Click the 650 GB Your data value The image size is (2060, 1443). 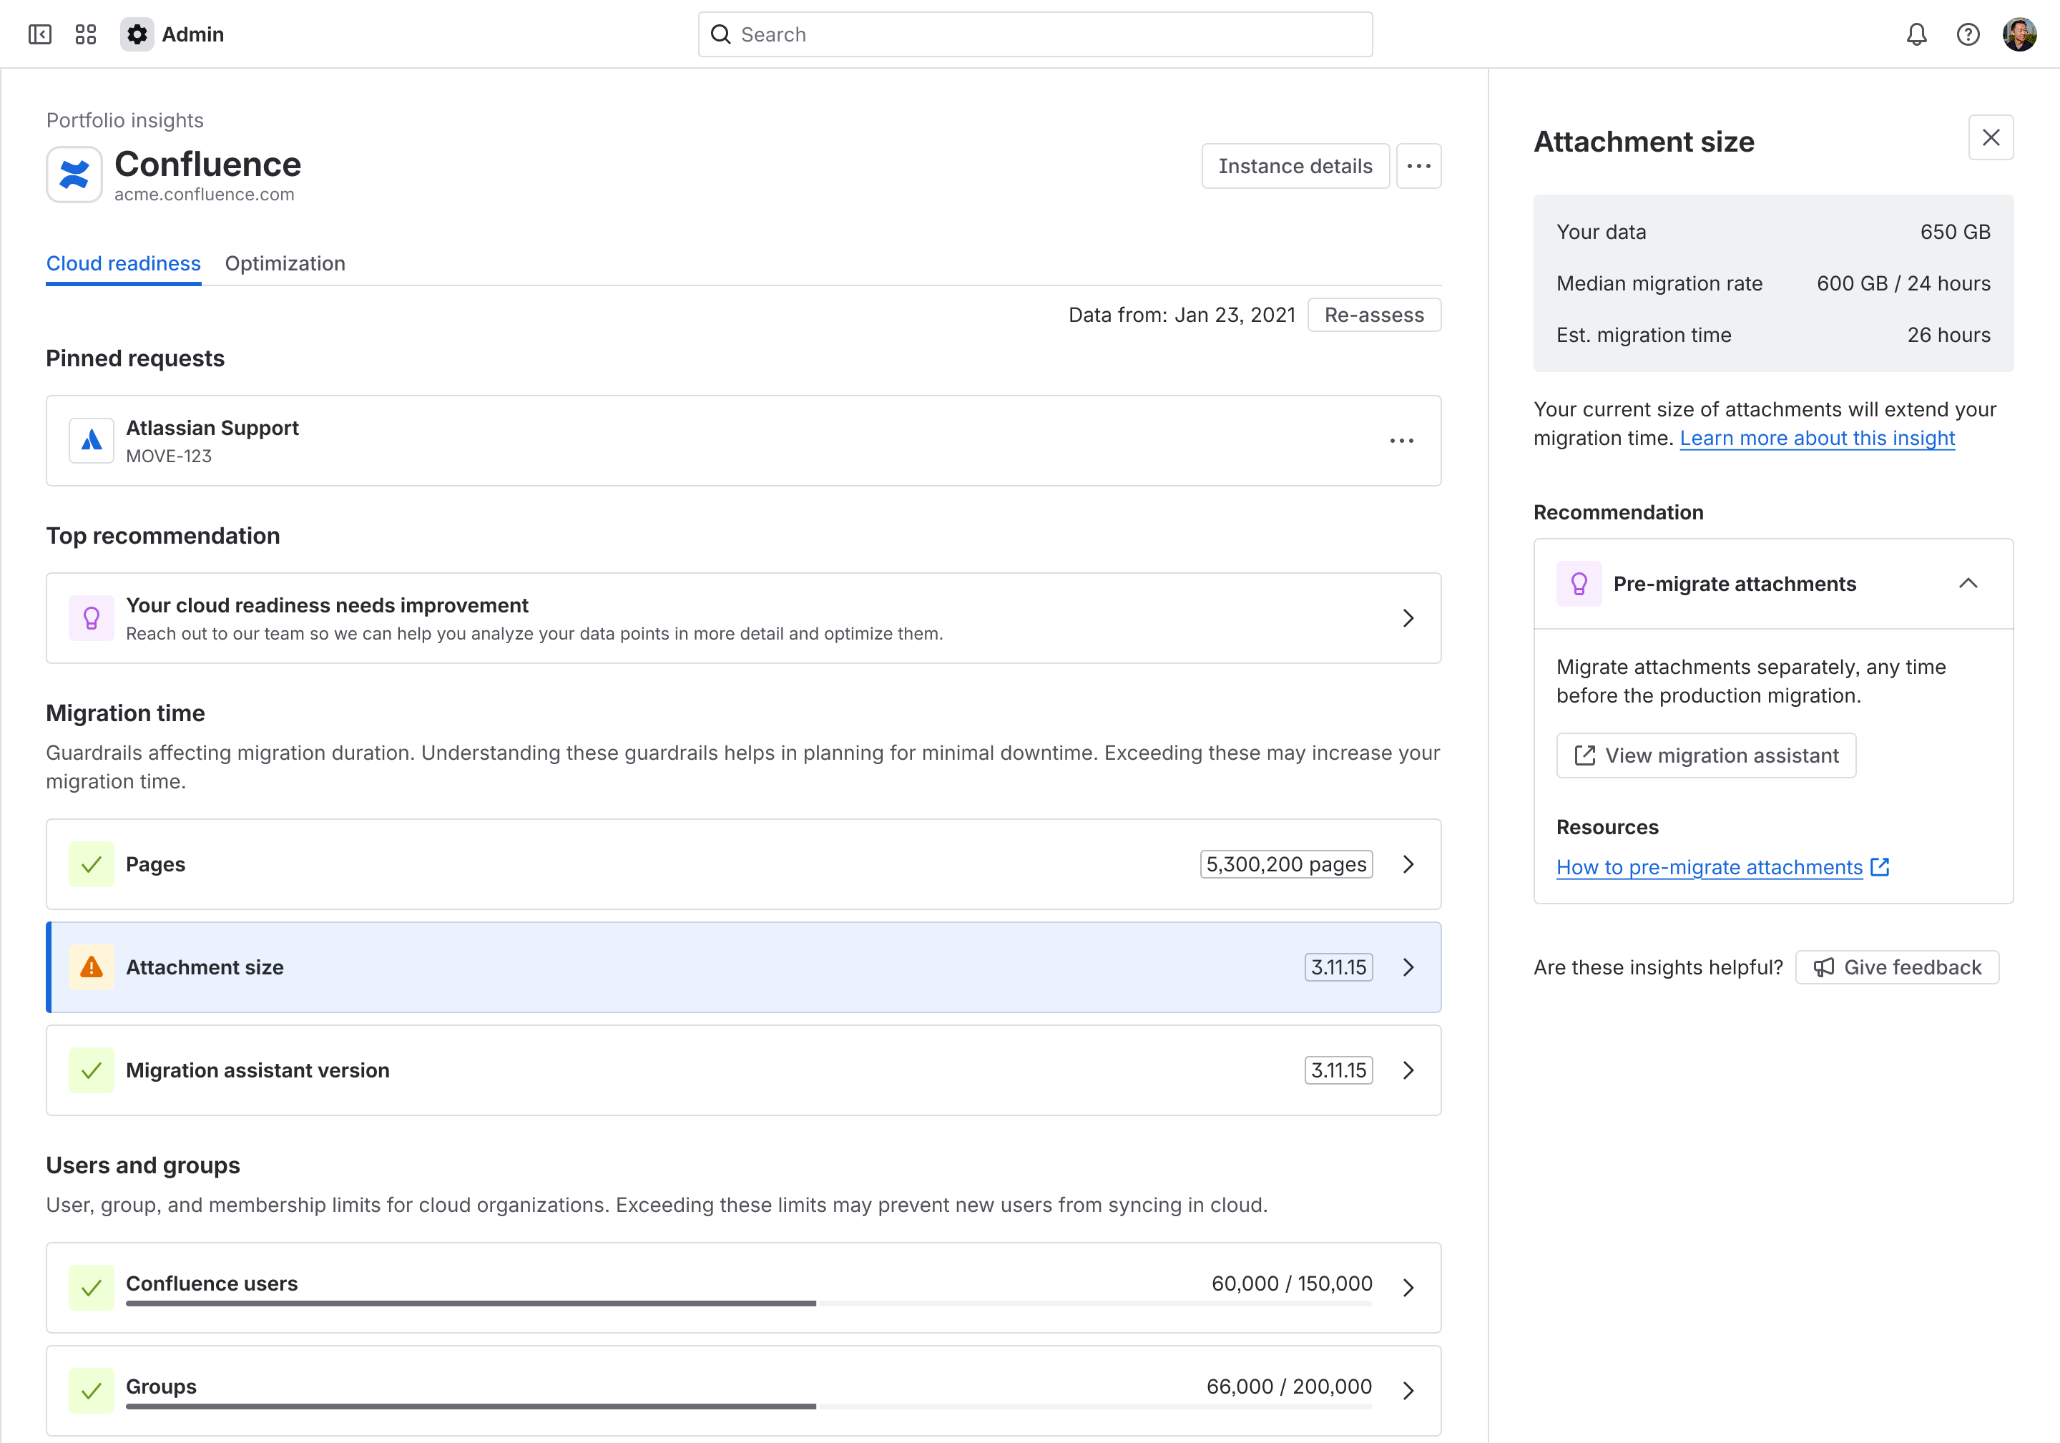click(x=1955, y=232)
